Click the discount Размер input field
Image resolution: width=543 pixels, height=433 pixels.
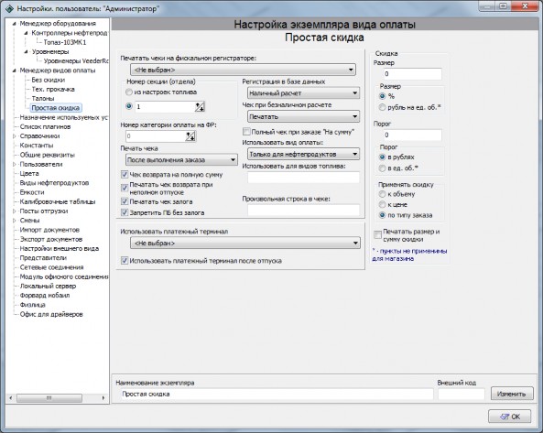pos(412,74)
